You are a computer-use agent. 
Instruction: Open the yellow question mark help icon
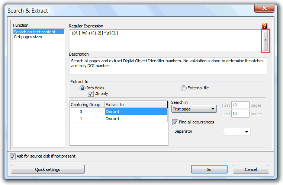264,26
